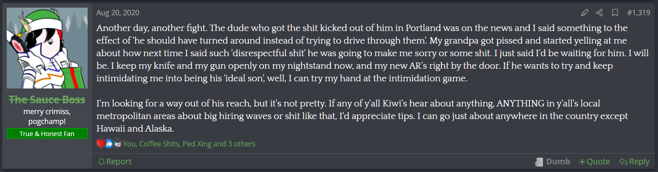658x172 pixels.
Task: Click the Reply text button
Action: tap(639, 162)
